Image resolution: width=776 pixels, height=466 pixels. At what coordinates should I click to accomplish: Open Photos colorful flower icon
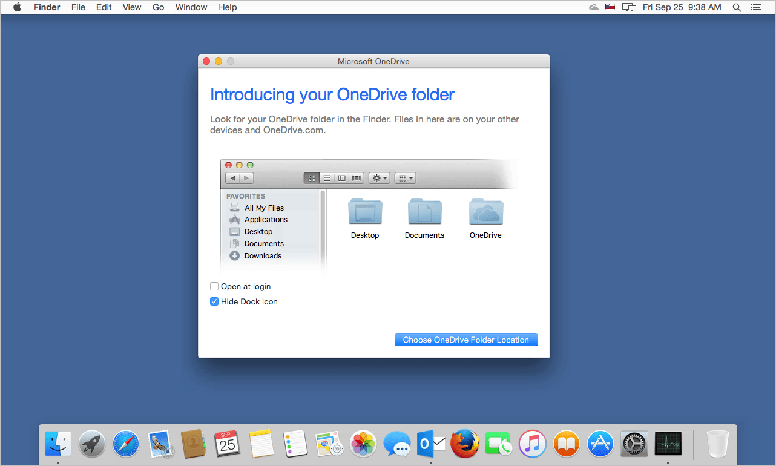364,444
